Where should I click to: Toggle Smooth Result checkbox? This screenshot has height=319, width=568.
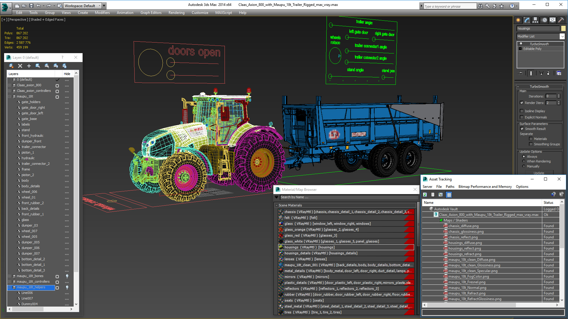click(522, 129)
